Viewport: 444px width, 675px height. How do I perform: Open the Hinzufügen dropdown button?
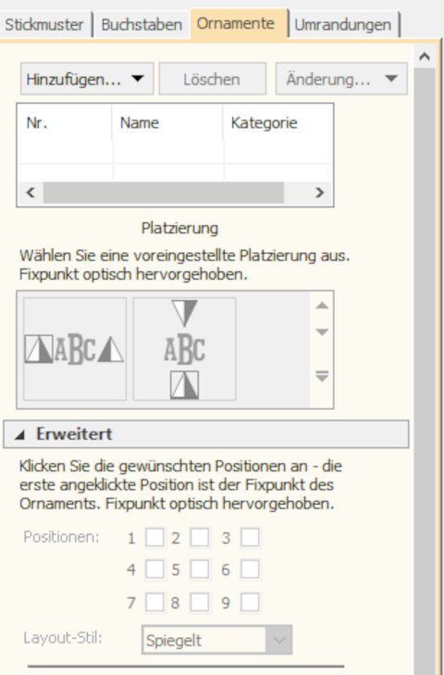(x=87, y=79)
